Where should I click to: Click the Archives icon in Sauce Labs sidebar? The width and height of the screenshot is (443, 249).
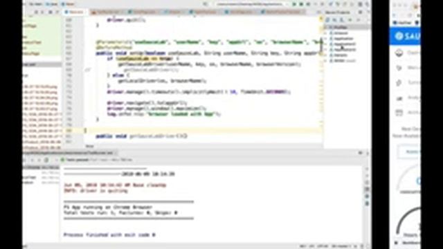[x=399, y=113]
